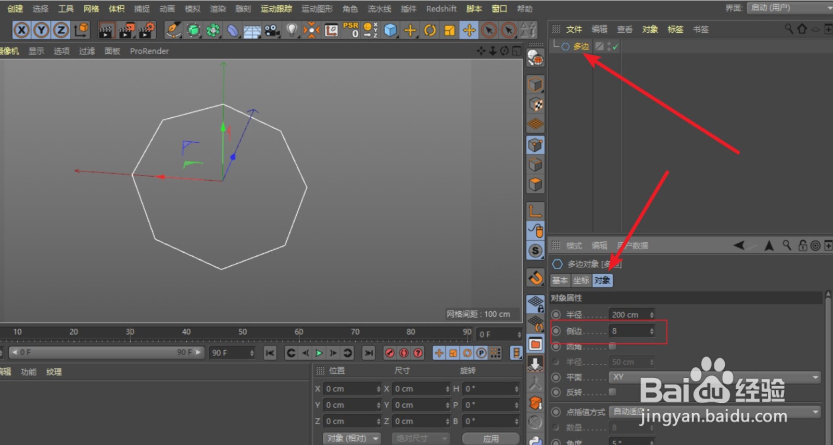Viewport: 833px width, 445px height.
Task: Click the timeline range slider bar
Action: (x=106, y=352)
